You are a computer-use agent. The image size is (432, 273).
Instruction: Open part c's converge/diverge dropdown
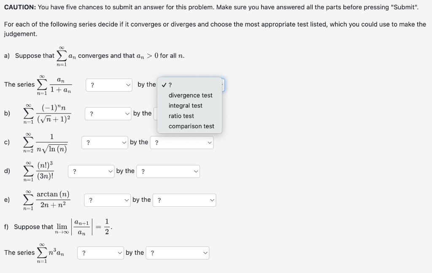pos(105,142)
